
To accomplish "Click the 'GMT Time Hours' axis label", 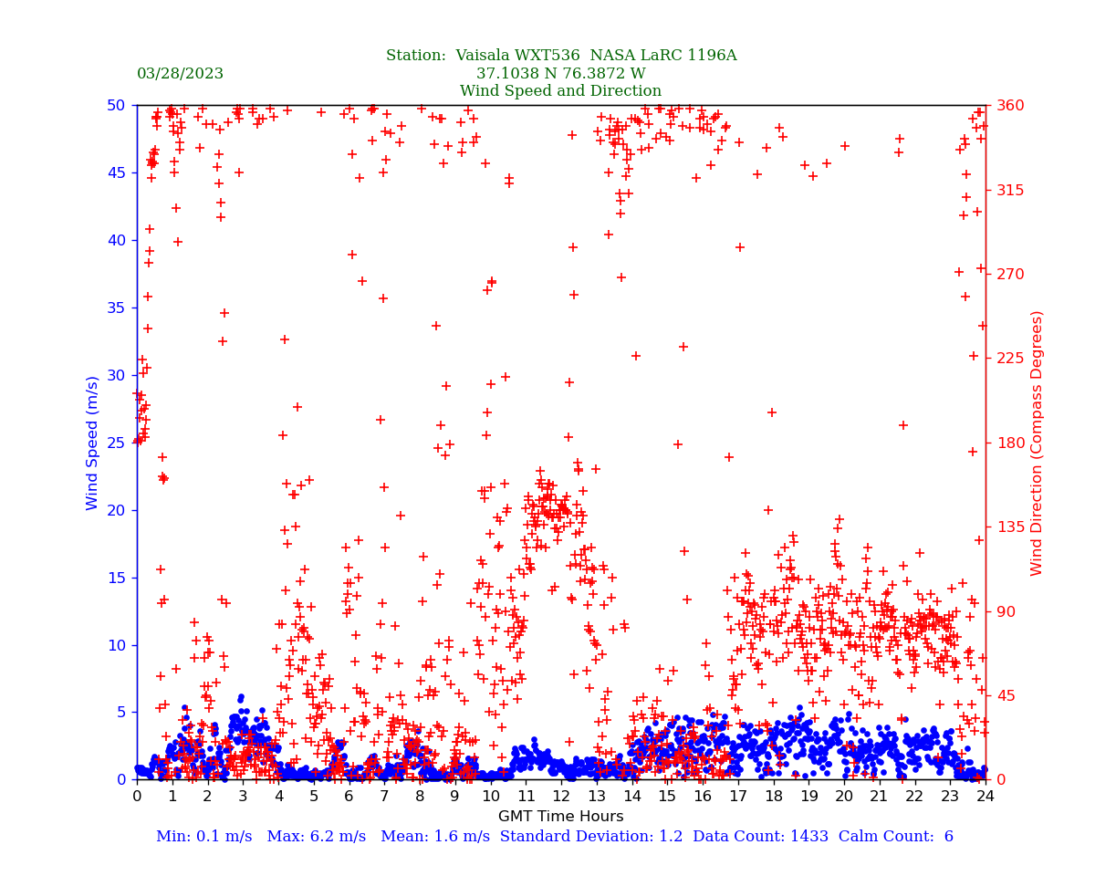I will click(560, 817).
